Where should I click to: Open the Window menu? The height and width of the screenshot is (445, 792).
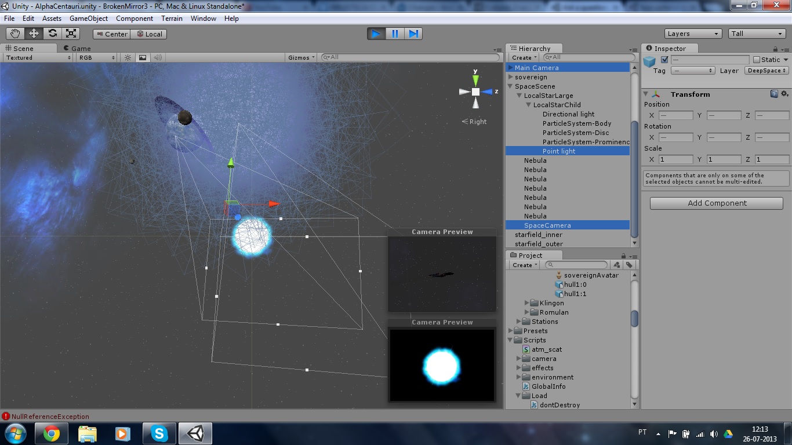204,19
